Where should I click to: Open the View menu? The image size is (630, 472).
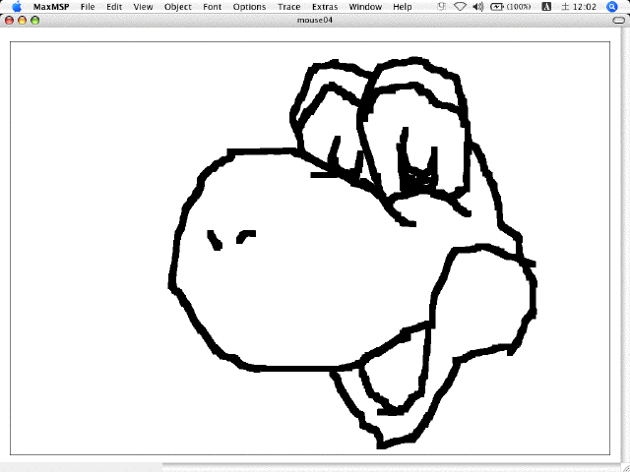click(x=143, y=7)
